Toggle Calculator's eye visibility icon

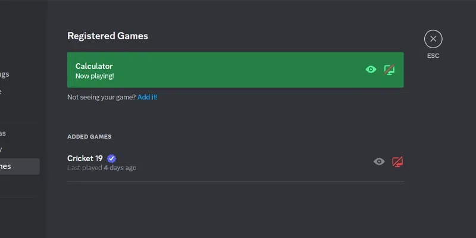[371, 70]
